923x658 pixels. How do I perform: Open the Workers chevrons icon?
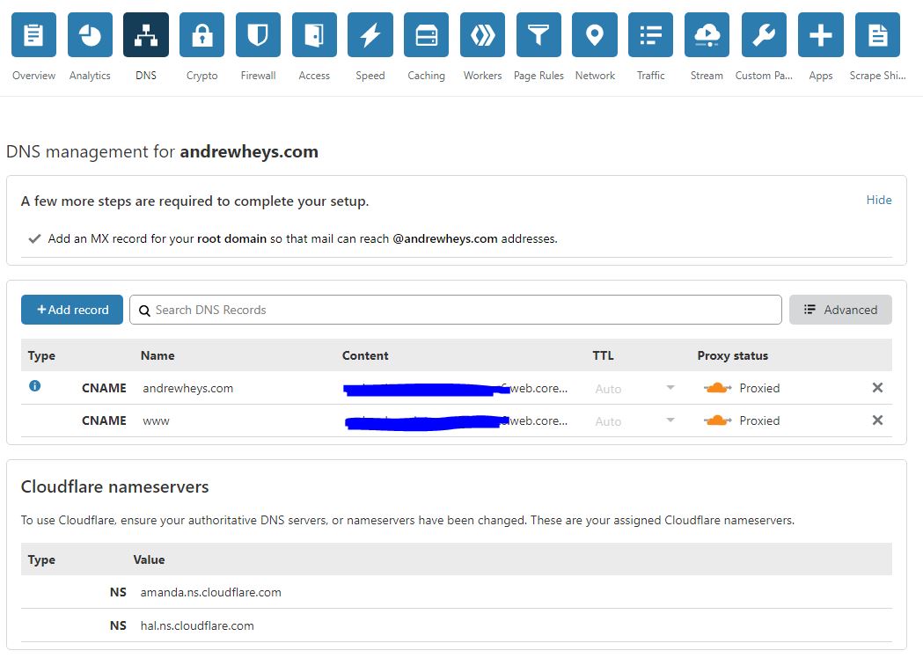point(482,34)
